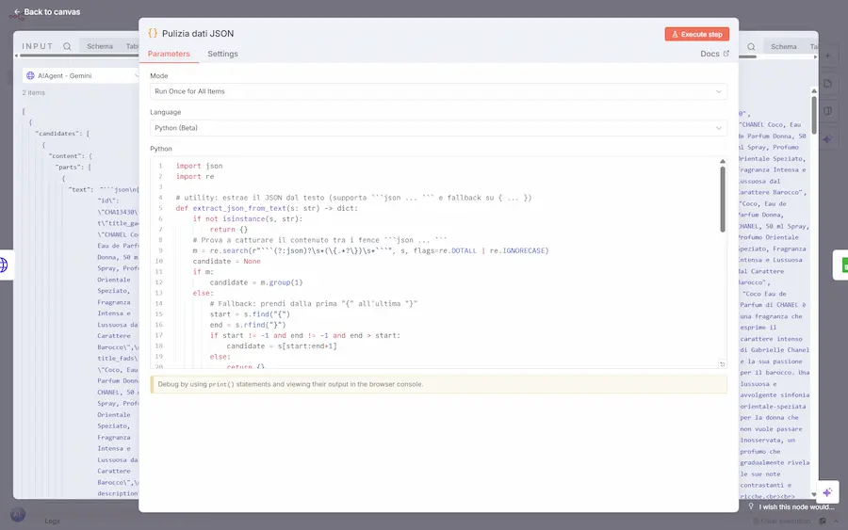Open the Mode dropdown

coord(438,91)
